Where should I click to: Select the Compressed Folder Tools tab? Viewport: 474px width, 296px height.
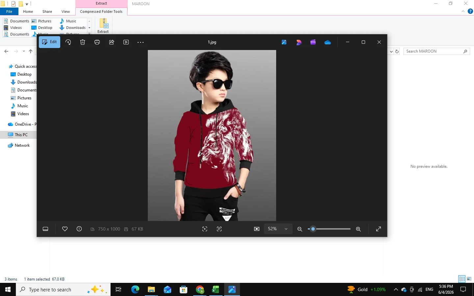pos(101,12)
